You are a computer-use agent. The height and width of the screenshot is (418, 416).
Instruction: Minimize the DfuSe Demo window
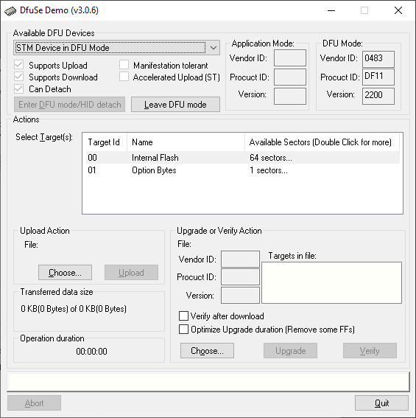tap(331, 10)
